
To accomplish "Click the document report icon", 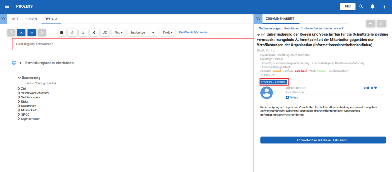I will click(62, 33).
